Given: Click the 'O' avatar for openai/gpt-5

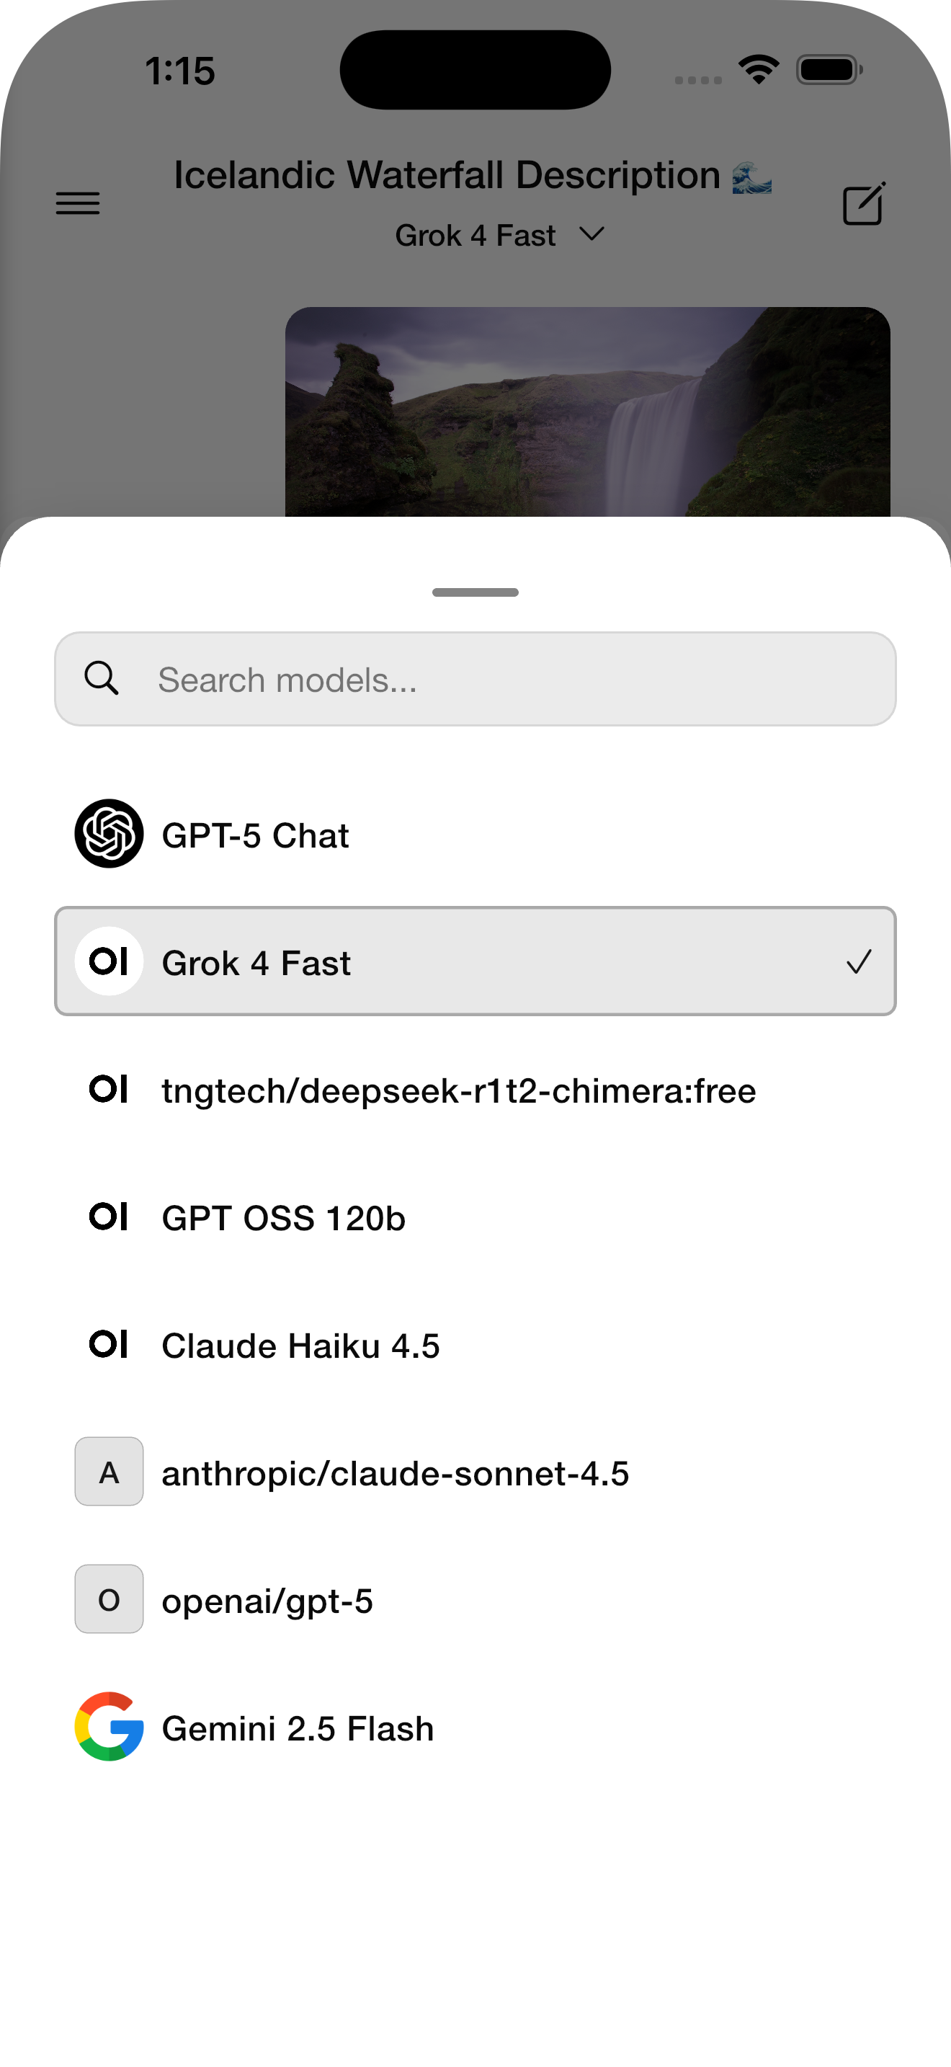Looking at the screenshot, I should (109, 1599).
